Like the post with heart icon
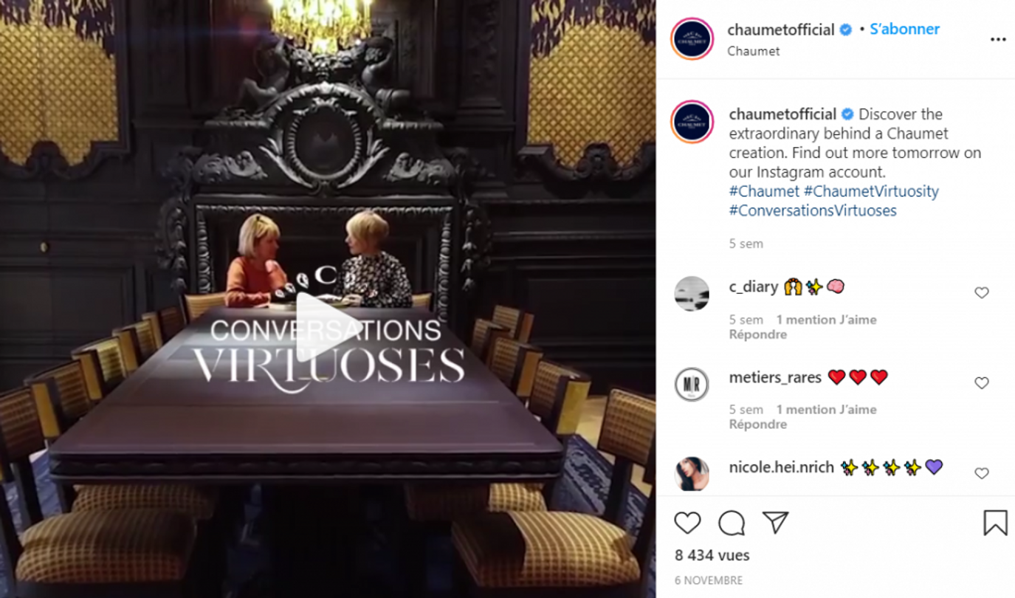This screenshot has height=598, width=1015. [x=687, y=523]
